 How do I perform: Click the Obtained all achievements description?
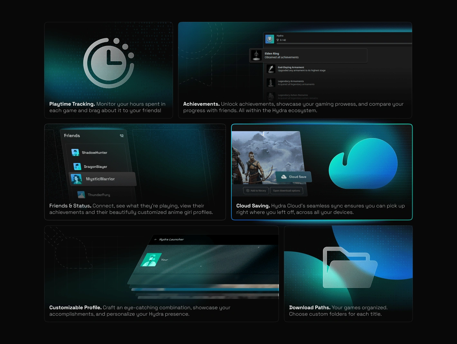282,57
